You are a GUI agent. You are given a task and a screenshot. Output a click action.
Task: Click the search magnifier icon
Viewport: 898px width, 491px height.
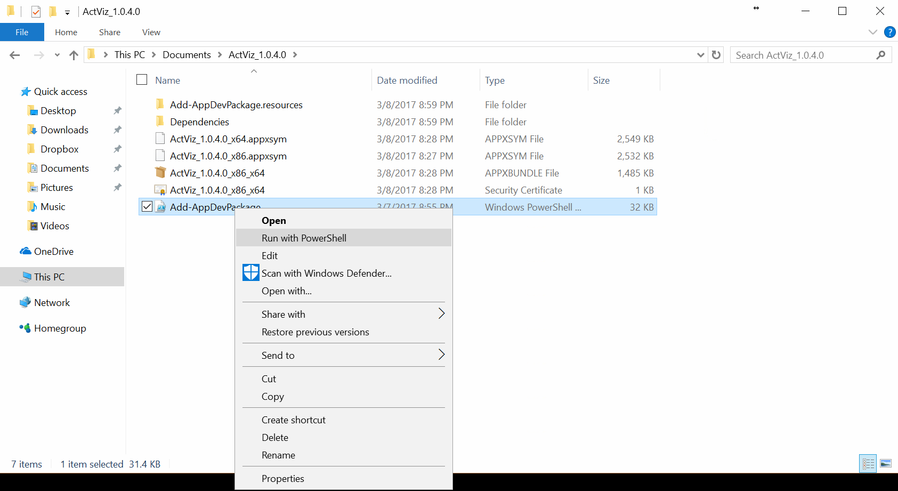(x=881, y=55)
